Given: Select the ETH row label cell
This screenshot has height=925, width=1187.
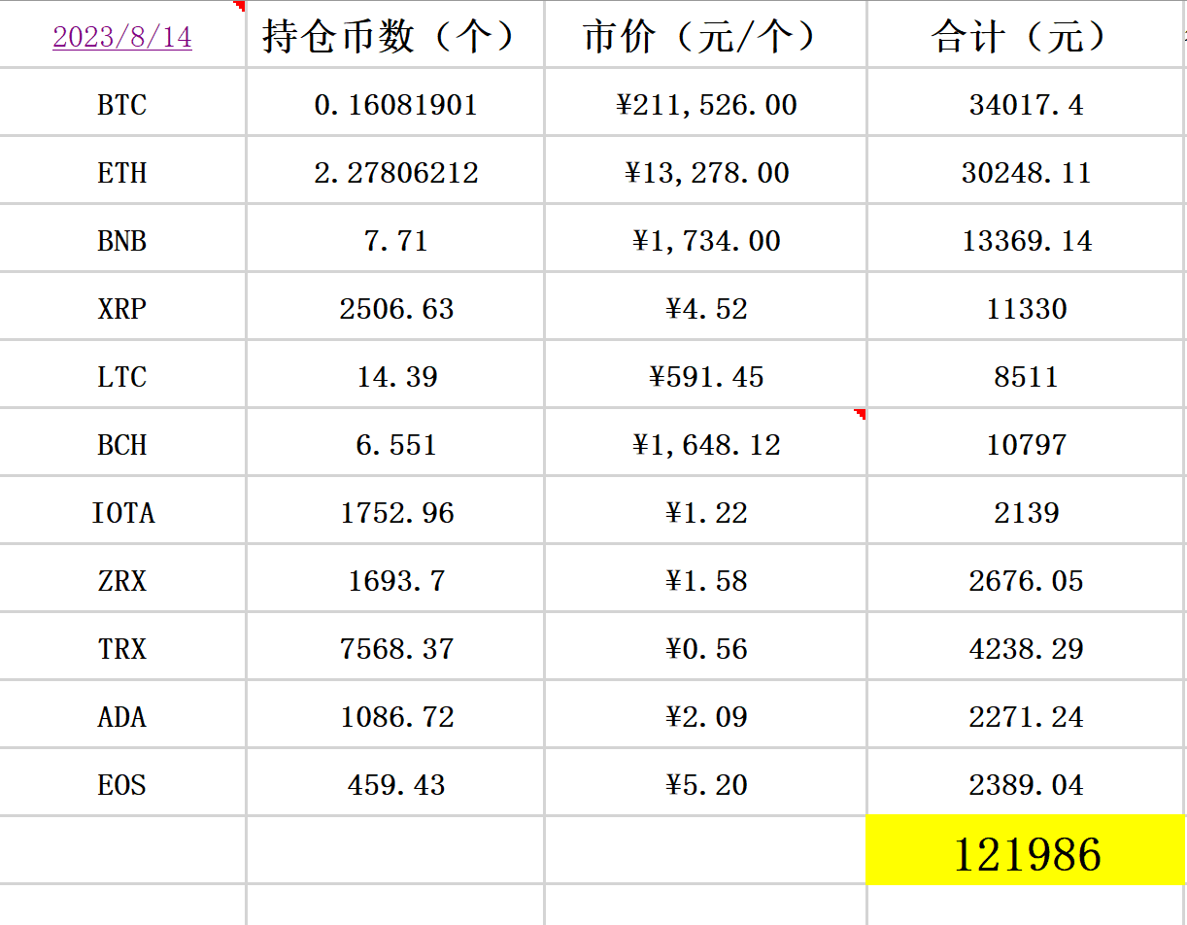Looking at the screenshot, I should pyautogui.click(x=122, y=170).
